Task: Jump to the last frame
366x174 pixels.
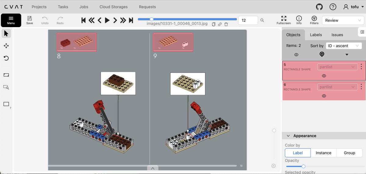Action: click(x=131, y=20)
